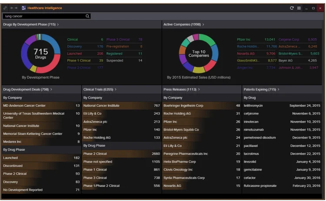Click telithromycin patent row

282,105
